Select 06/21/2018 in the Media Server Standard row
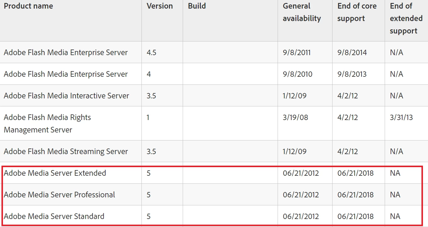The image size is (428, 227). click(355, 216)
